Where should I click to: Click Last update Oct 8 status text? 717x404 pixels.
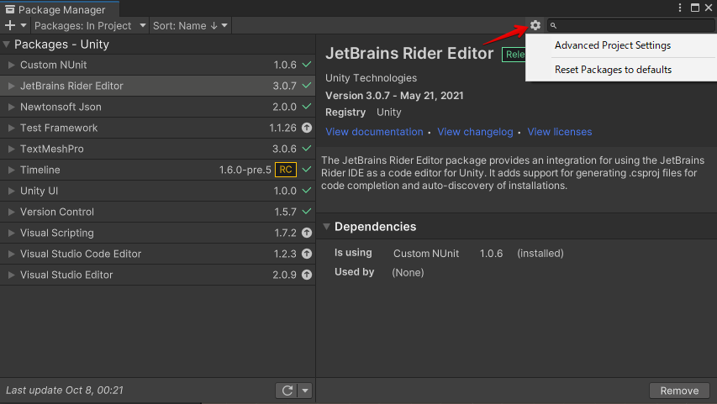click(65, 391)
